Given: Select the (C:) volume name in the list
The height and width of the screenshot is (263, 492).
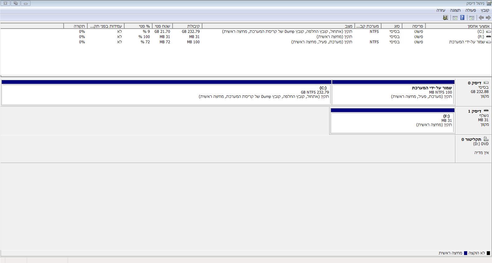Looking at the screenshot, I should click(481, 32).
